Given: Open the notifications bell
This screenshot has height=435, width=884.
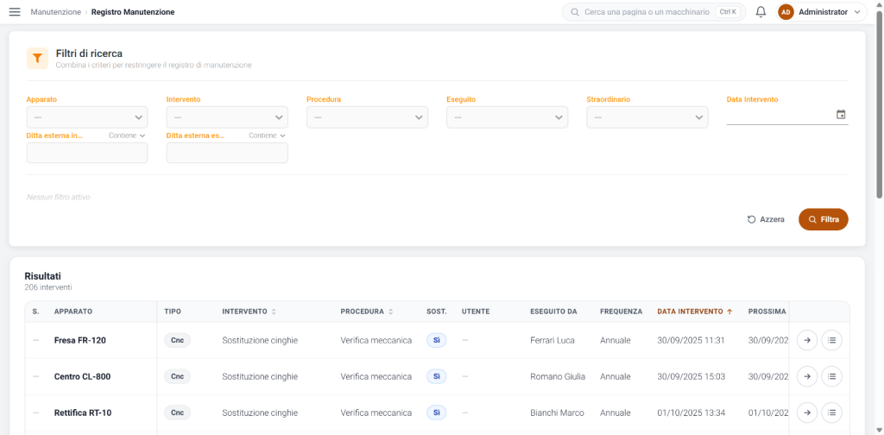Looking at the screenshot, I should tap(761, 12).
